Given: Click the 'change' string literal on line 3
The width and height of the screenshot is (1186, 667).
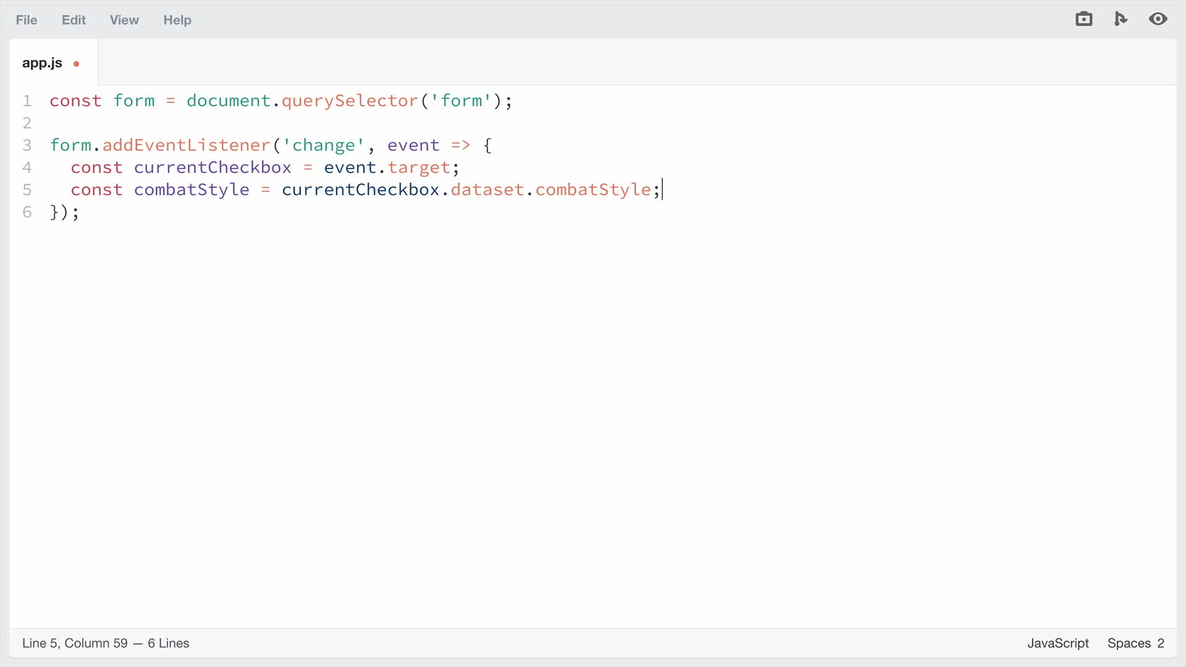Looking at the screenshot, I should click(x=322, y=145).
